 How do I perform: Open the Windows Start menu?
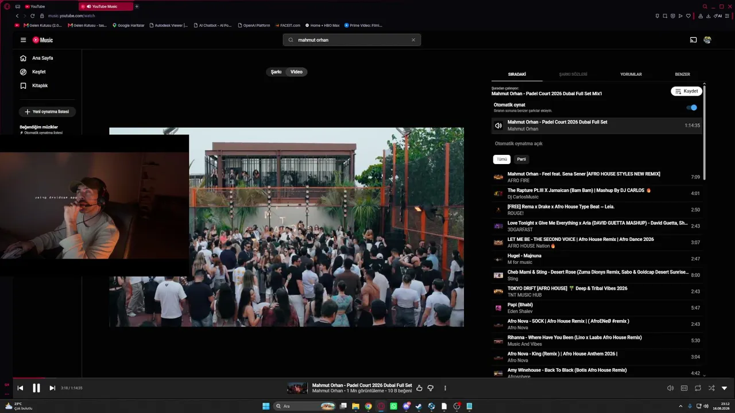[x=266, y=406]
